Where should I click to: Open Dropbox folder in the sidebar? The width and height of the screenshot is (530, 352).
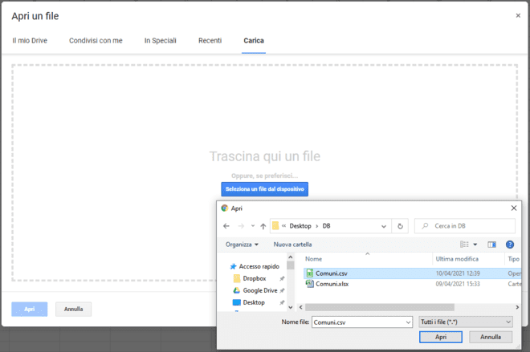click(254, 278)
